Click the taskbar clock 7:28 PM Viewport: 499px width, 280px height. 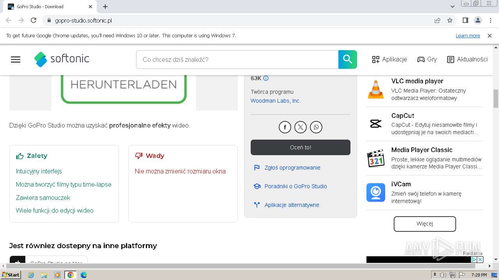tap(479, 275)
